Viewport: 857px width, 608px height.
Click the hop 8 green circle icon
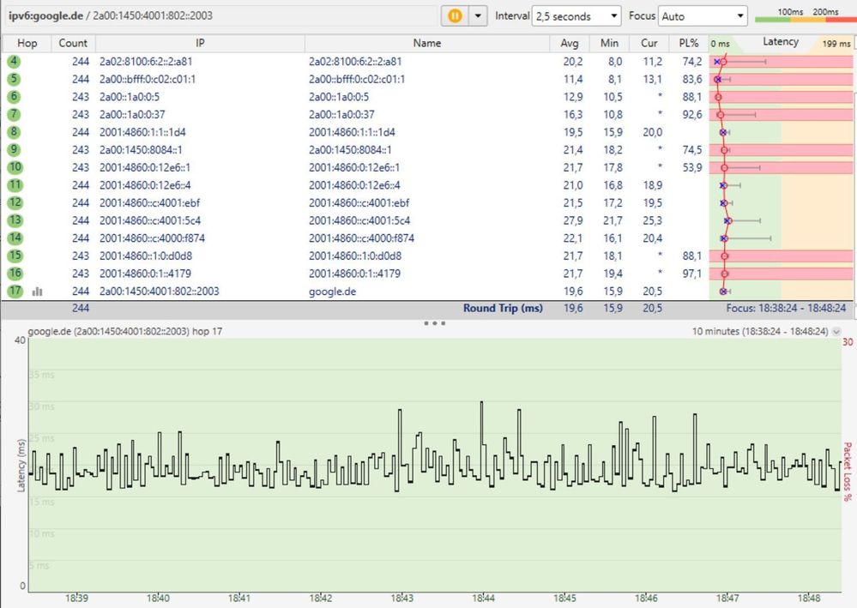15,132
